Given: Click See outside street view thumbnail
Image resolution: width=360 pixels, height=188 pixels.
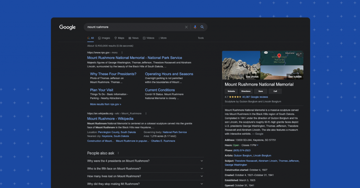Looking at the screenshot, I should pos(282,72).
